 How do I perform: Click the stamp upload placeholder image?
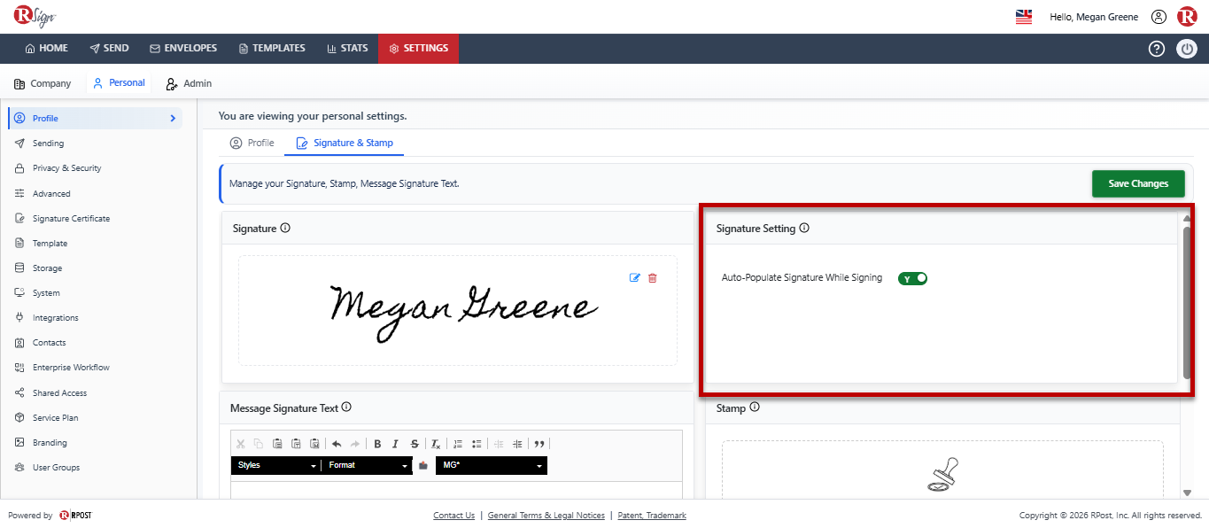tap(942, 474)
